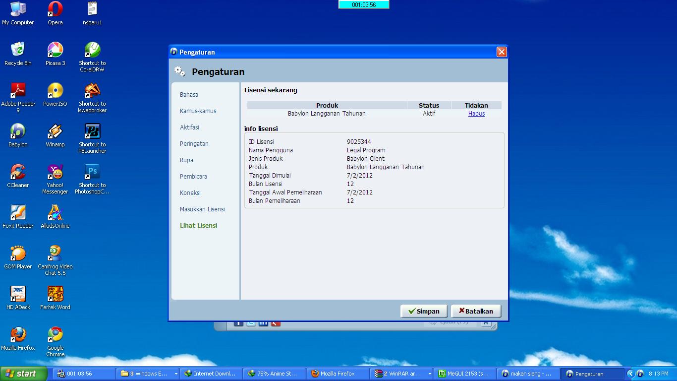Screen dimensions: 677x381
Task: Open the Peringatan settings section
Action: pos(194,143)
